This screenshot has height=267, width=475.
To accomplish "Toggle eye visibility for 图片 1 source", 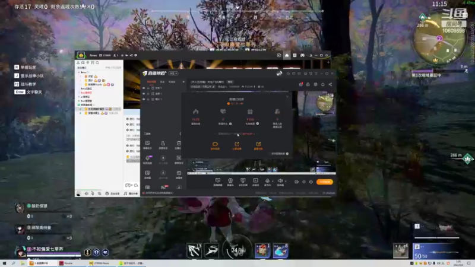I will click(x=144, y=99).
